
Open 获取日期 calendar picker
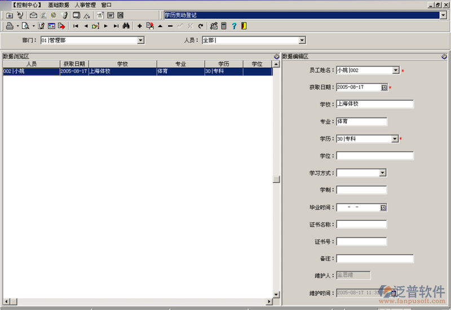tap(384, 88)
